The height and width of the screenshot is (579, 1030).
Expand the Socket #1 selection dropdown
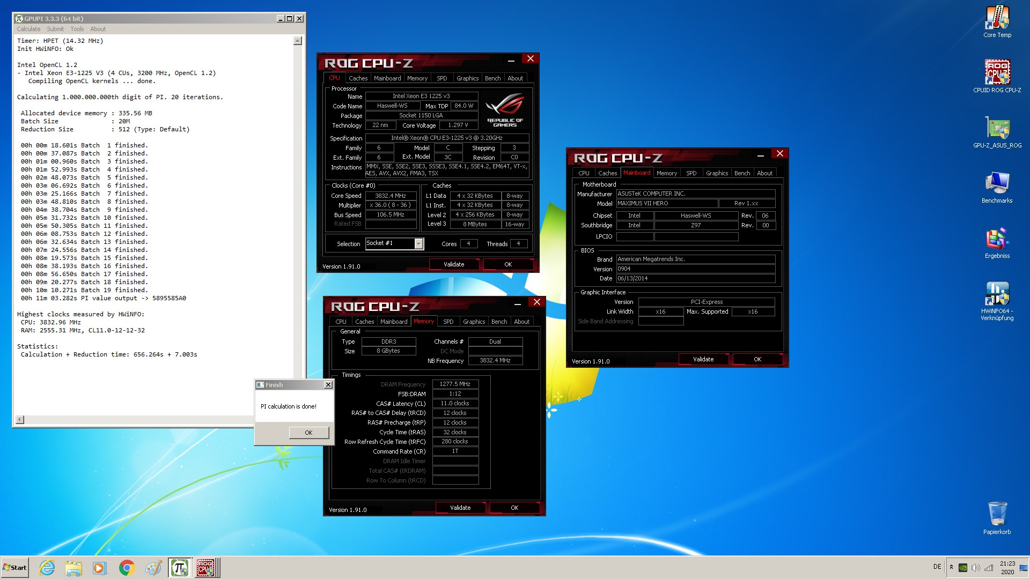click(x=419, y=244)
